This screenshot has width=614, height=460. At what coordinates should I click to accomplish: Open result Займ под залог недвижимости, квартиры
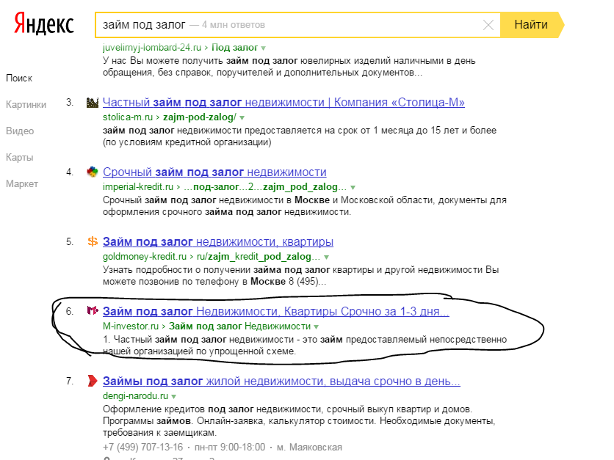pyautogui.click(x=218, y=241)
